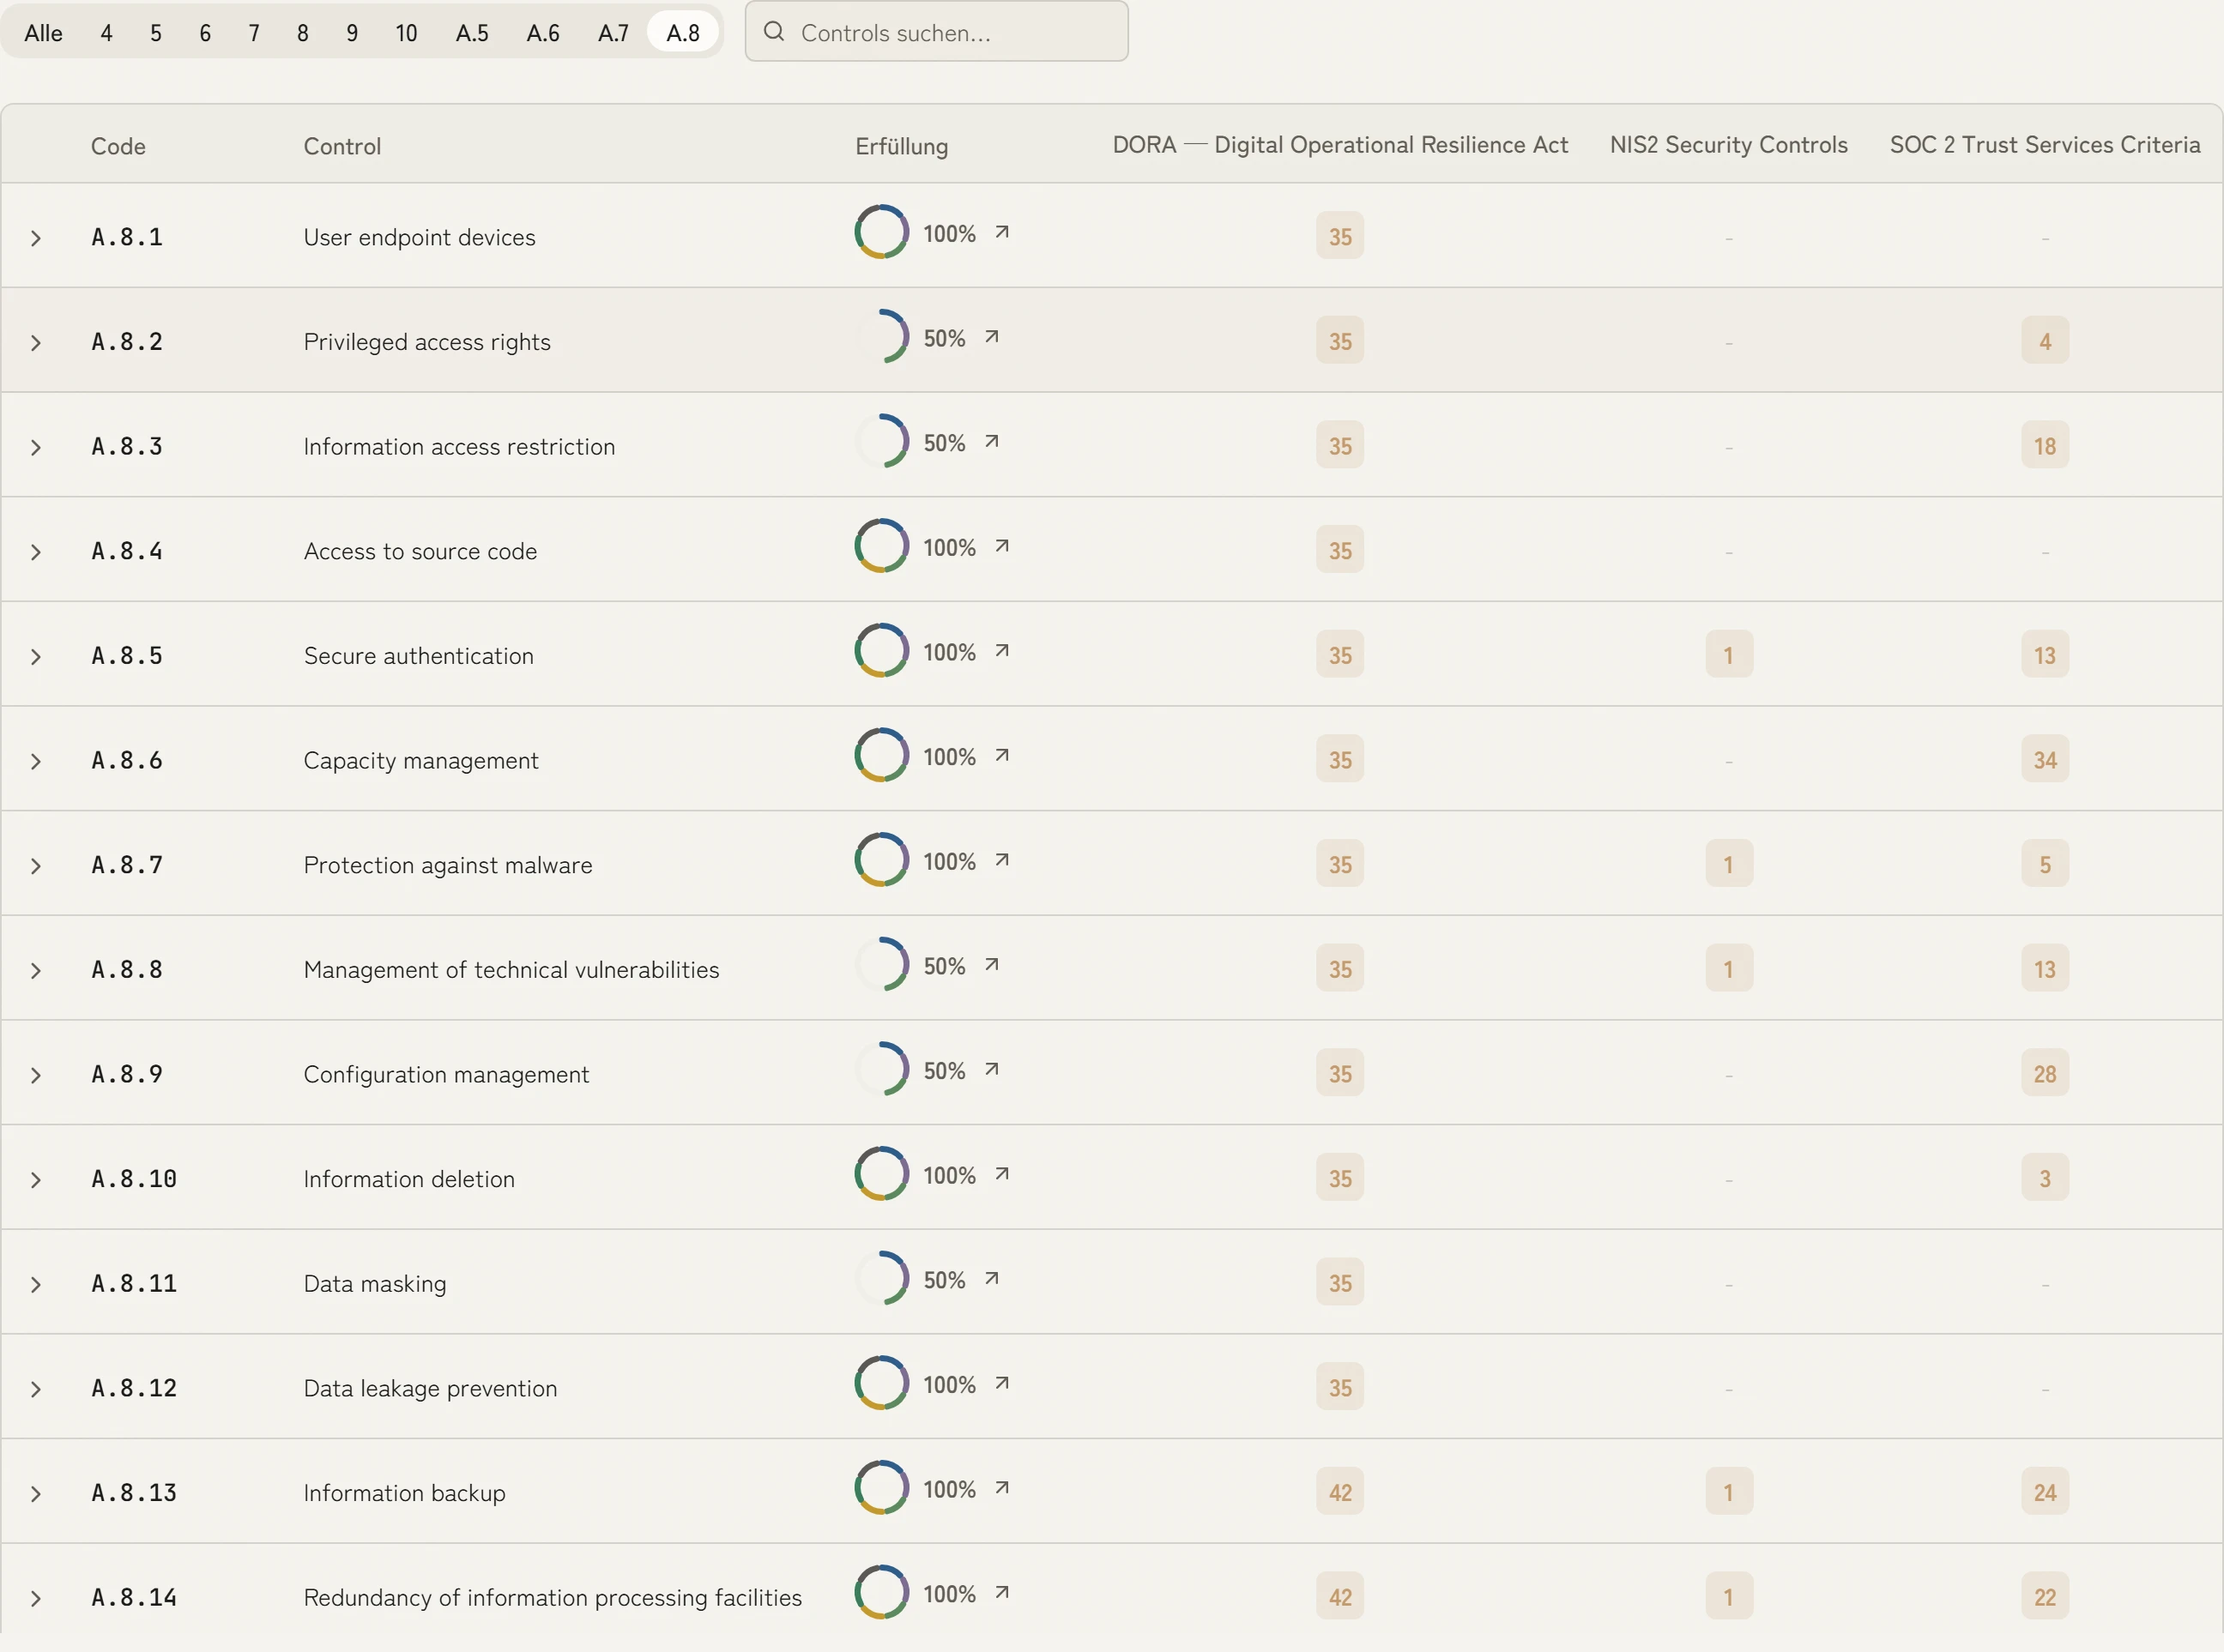Open the external link arrow for A.8.1
2224x1652 pixels.
1001,232
